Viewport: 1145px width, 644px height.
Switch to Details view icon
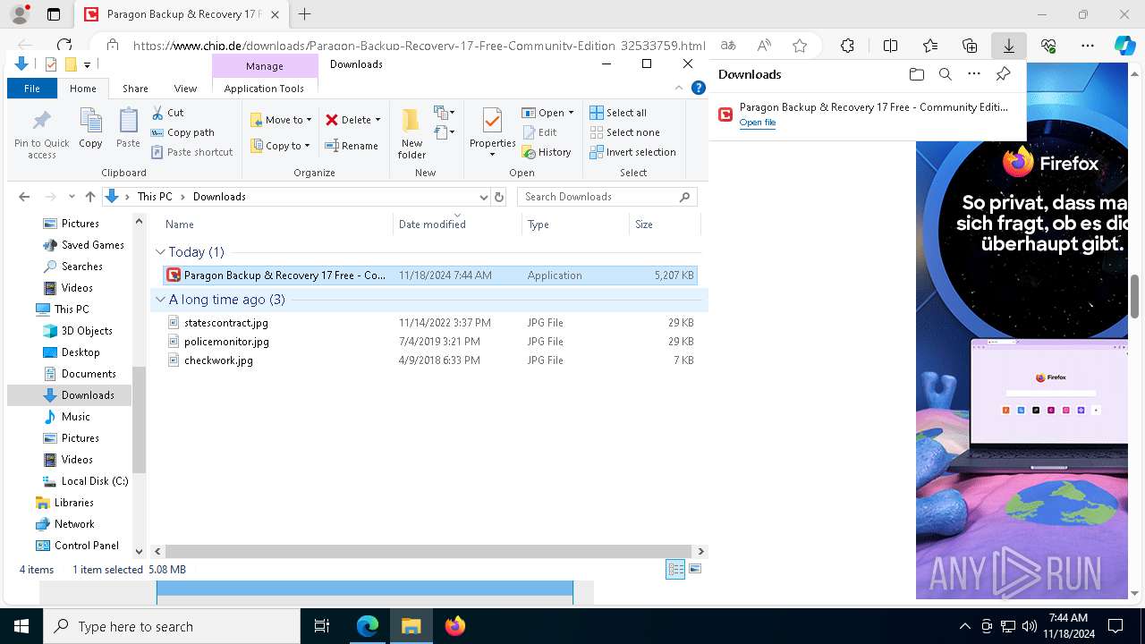(675, 570)
